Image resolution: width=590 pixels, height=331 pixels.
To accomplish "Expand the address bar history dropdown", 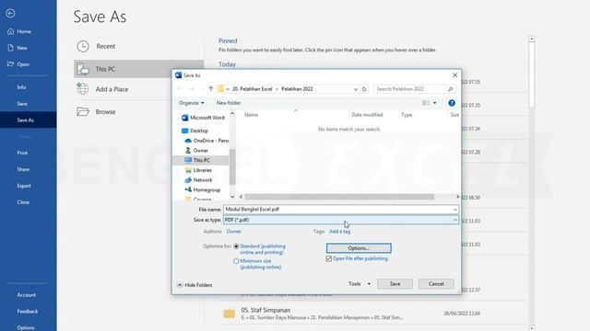I will pyautogui.click(x=356, y=89).
